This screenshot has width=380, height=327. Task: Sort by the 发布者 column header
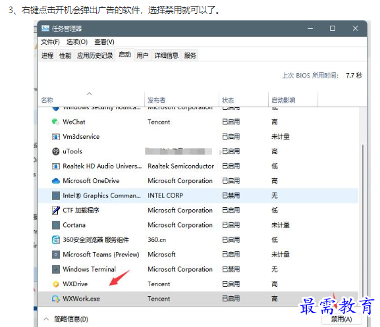(x=157, y=100)
